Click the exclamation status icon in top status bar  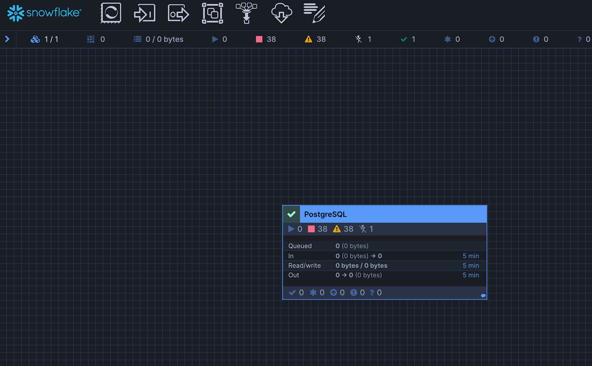coord(536,39)
